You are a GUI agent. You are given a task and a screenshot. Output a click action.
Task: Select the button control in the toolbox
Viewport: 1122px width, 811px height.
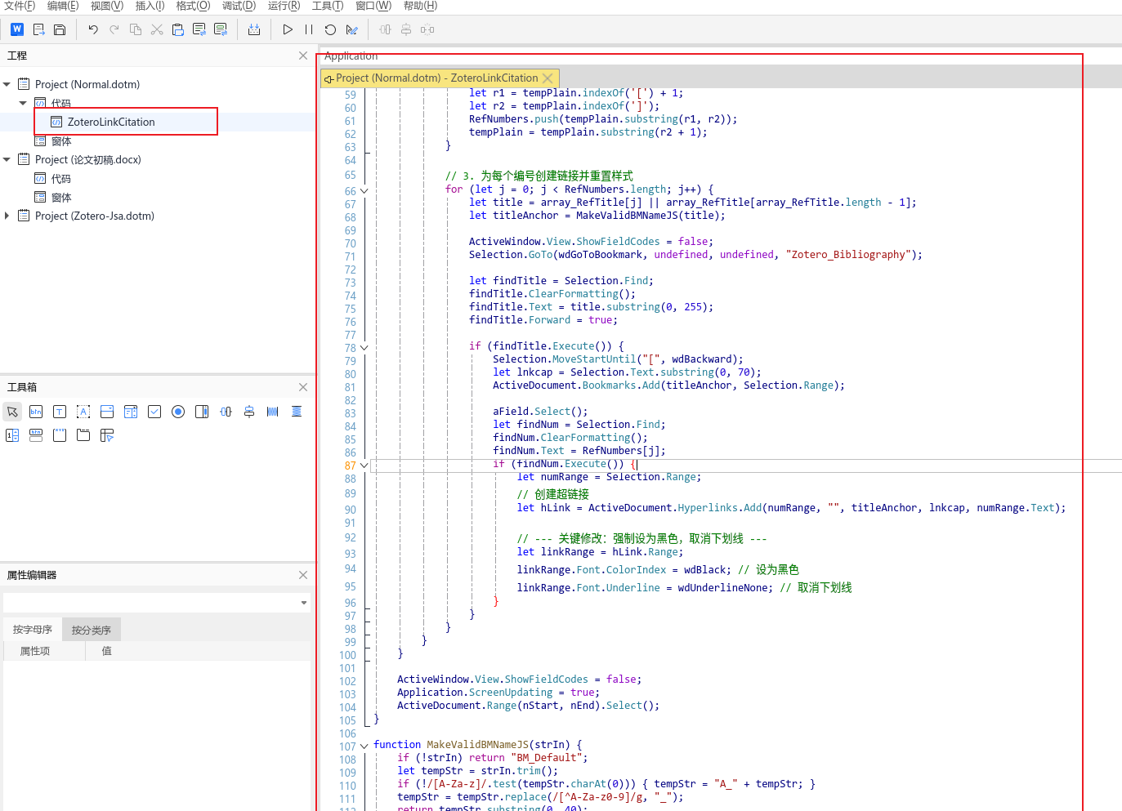(36, 412)
